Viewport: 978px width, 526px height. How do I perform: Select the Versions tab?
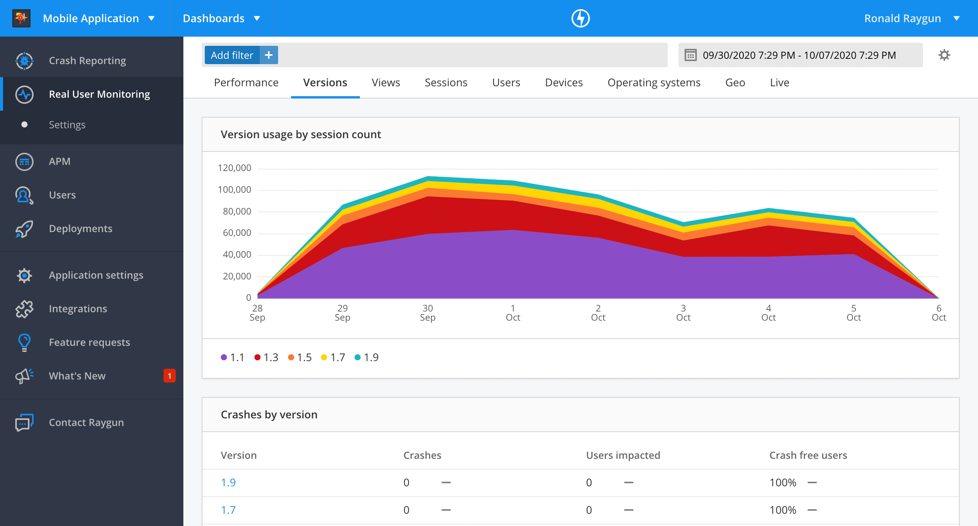click(x=325, y=83)
